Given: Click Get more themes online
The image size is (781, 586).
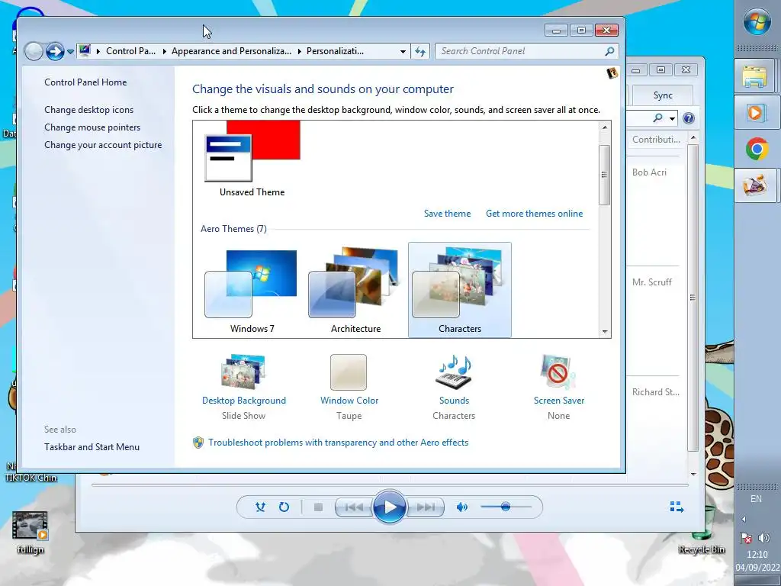Looking at the screenshot, I should pos(534,214).
